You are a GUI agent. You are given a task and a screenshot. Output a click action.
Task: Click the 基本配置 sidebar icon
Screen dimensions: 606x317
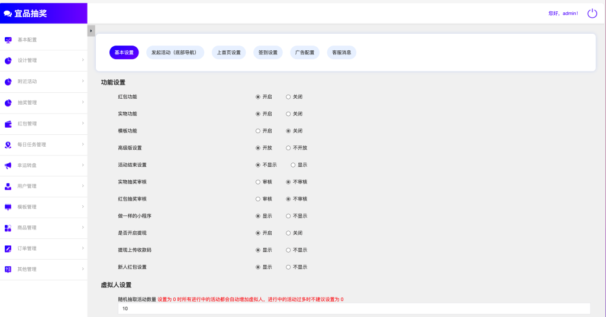tap(8, 40)
